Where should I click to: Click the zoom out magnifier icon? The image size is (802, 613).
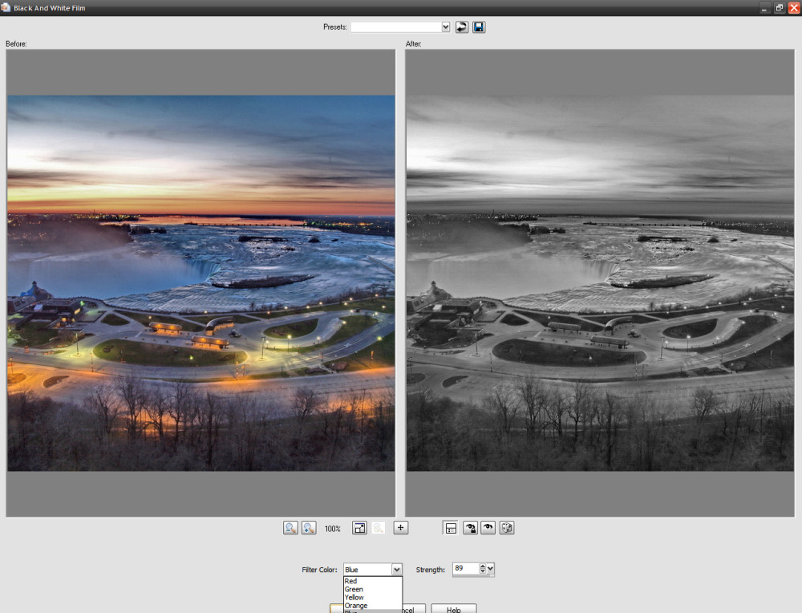(x=290, y=527)
